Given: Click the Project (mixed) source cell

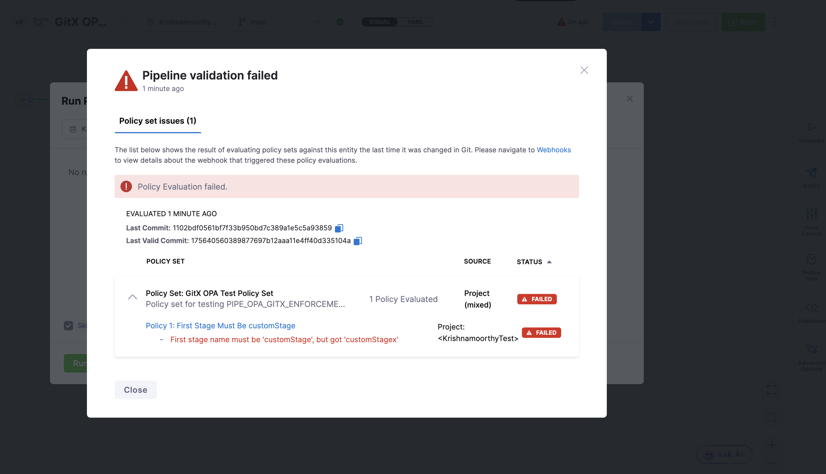Looking at the screenshot, I should click(478, 299).
